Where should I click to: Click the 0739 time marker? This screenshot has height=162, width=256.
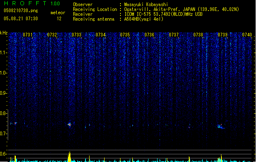[223, 35]
